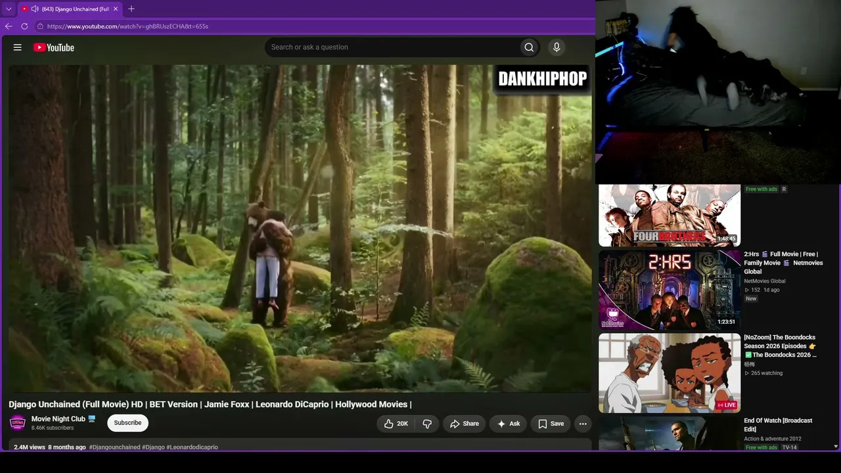The image size is (841, 473).
Task: Open End Of Watch Broadcast Edit title
Action: coord(778,424)
